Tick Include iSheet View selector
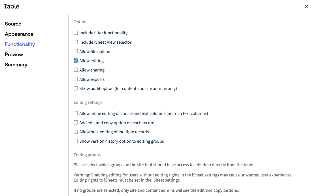 76,42
